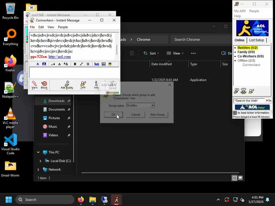The width and height of the screenshot is (275, 206).
Task: Click the larger font size icon
Action: (66, 64)
